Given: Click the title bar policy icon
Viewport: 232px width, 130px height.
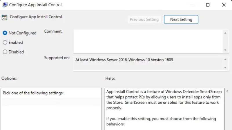Looking at the screenshot, I should coord(5,5).
